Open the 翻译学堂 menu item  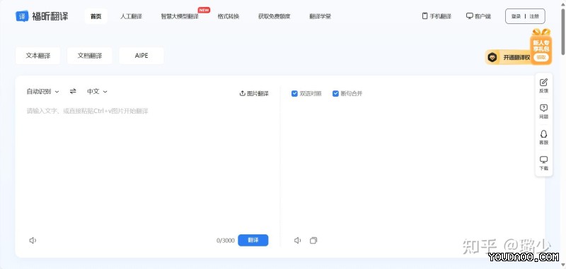[x=320, y=16]
